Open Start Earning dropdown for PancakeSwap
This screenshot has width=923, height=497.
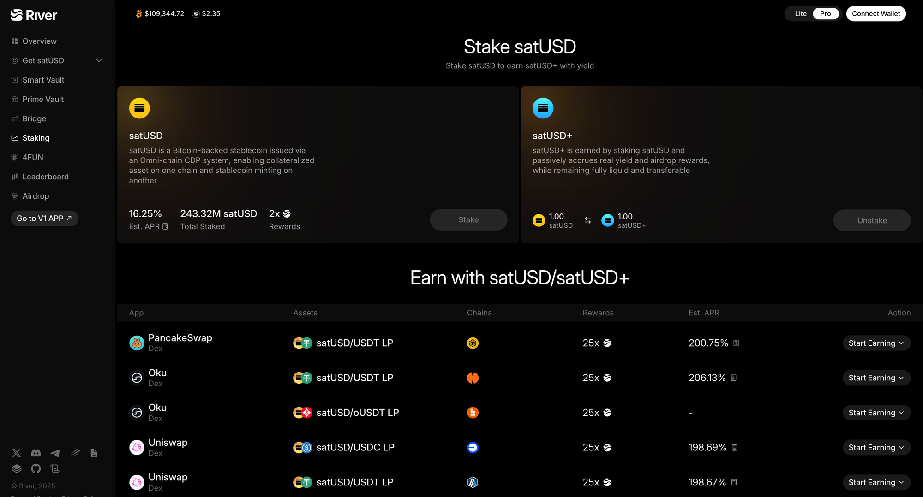(x=876, y=343)
